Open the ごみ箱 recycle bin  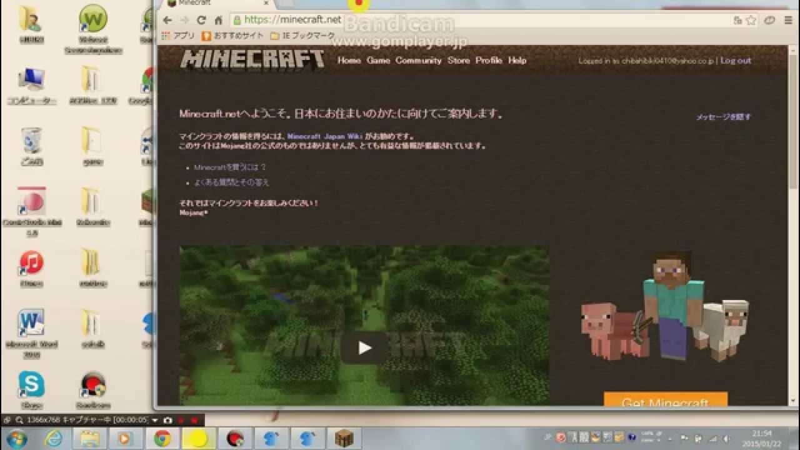click(x=31, y=146)
